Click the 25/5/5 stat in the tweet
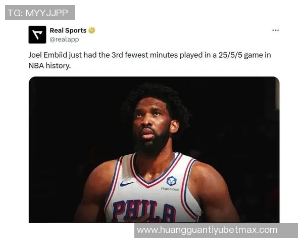The width and height of the screenshot is (303, 243). tap(230, 55)
